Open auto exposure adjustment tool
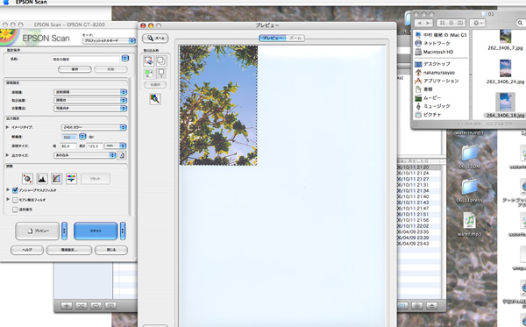Viewport: 526px width, 327px height. click(27, 179)
